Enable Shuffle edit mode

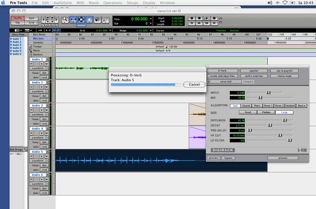click(18, 18)
